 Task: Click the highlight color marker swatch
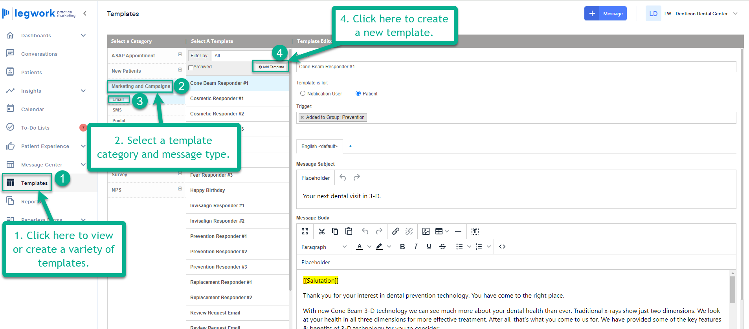(379, 247)
